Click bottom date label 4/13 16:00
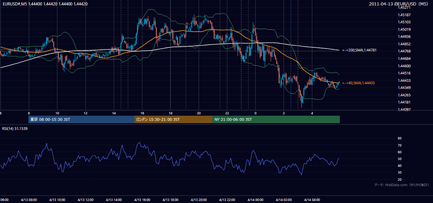 point(142,200)
